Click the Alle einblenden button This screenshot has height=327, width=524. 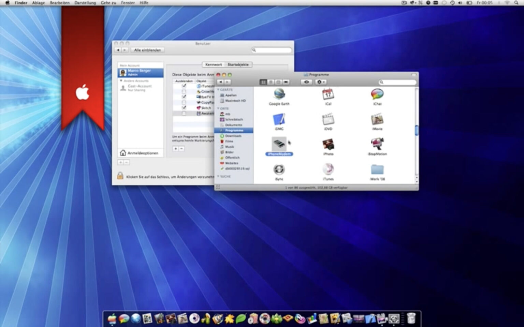(x=147, y=50)
